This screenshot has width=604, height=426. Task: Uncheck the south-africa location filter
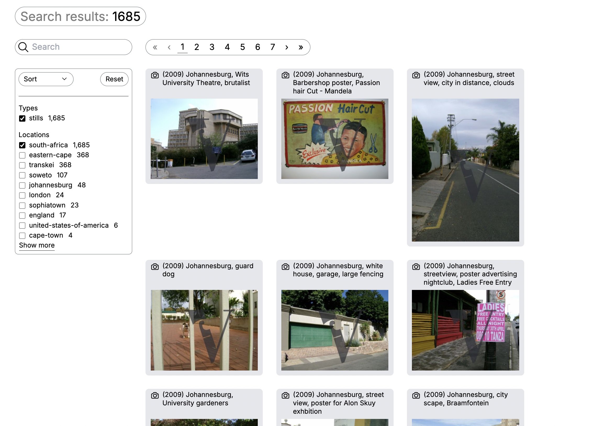tap(22, 145)
